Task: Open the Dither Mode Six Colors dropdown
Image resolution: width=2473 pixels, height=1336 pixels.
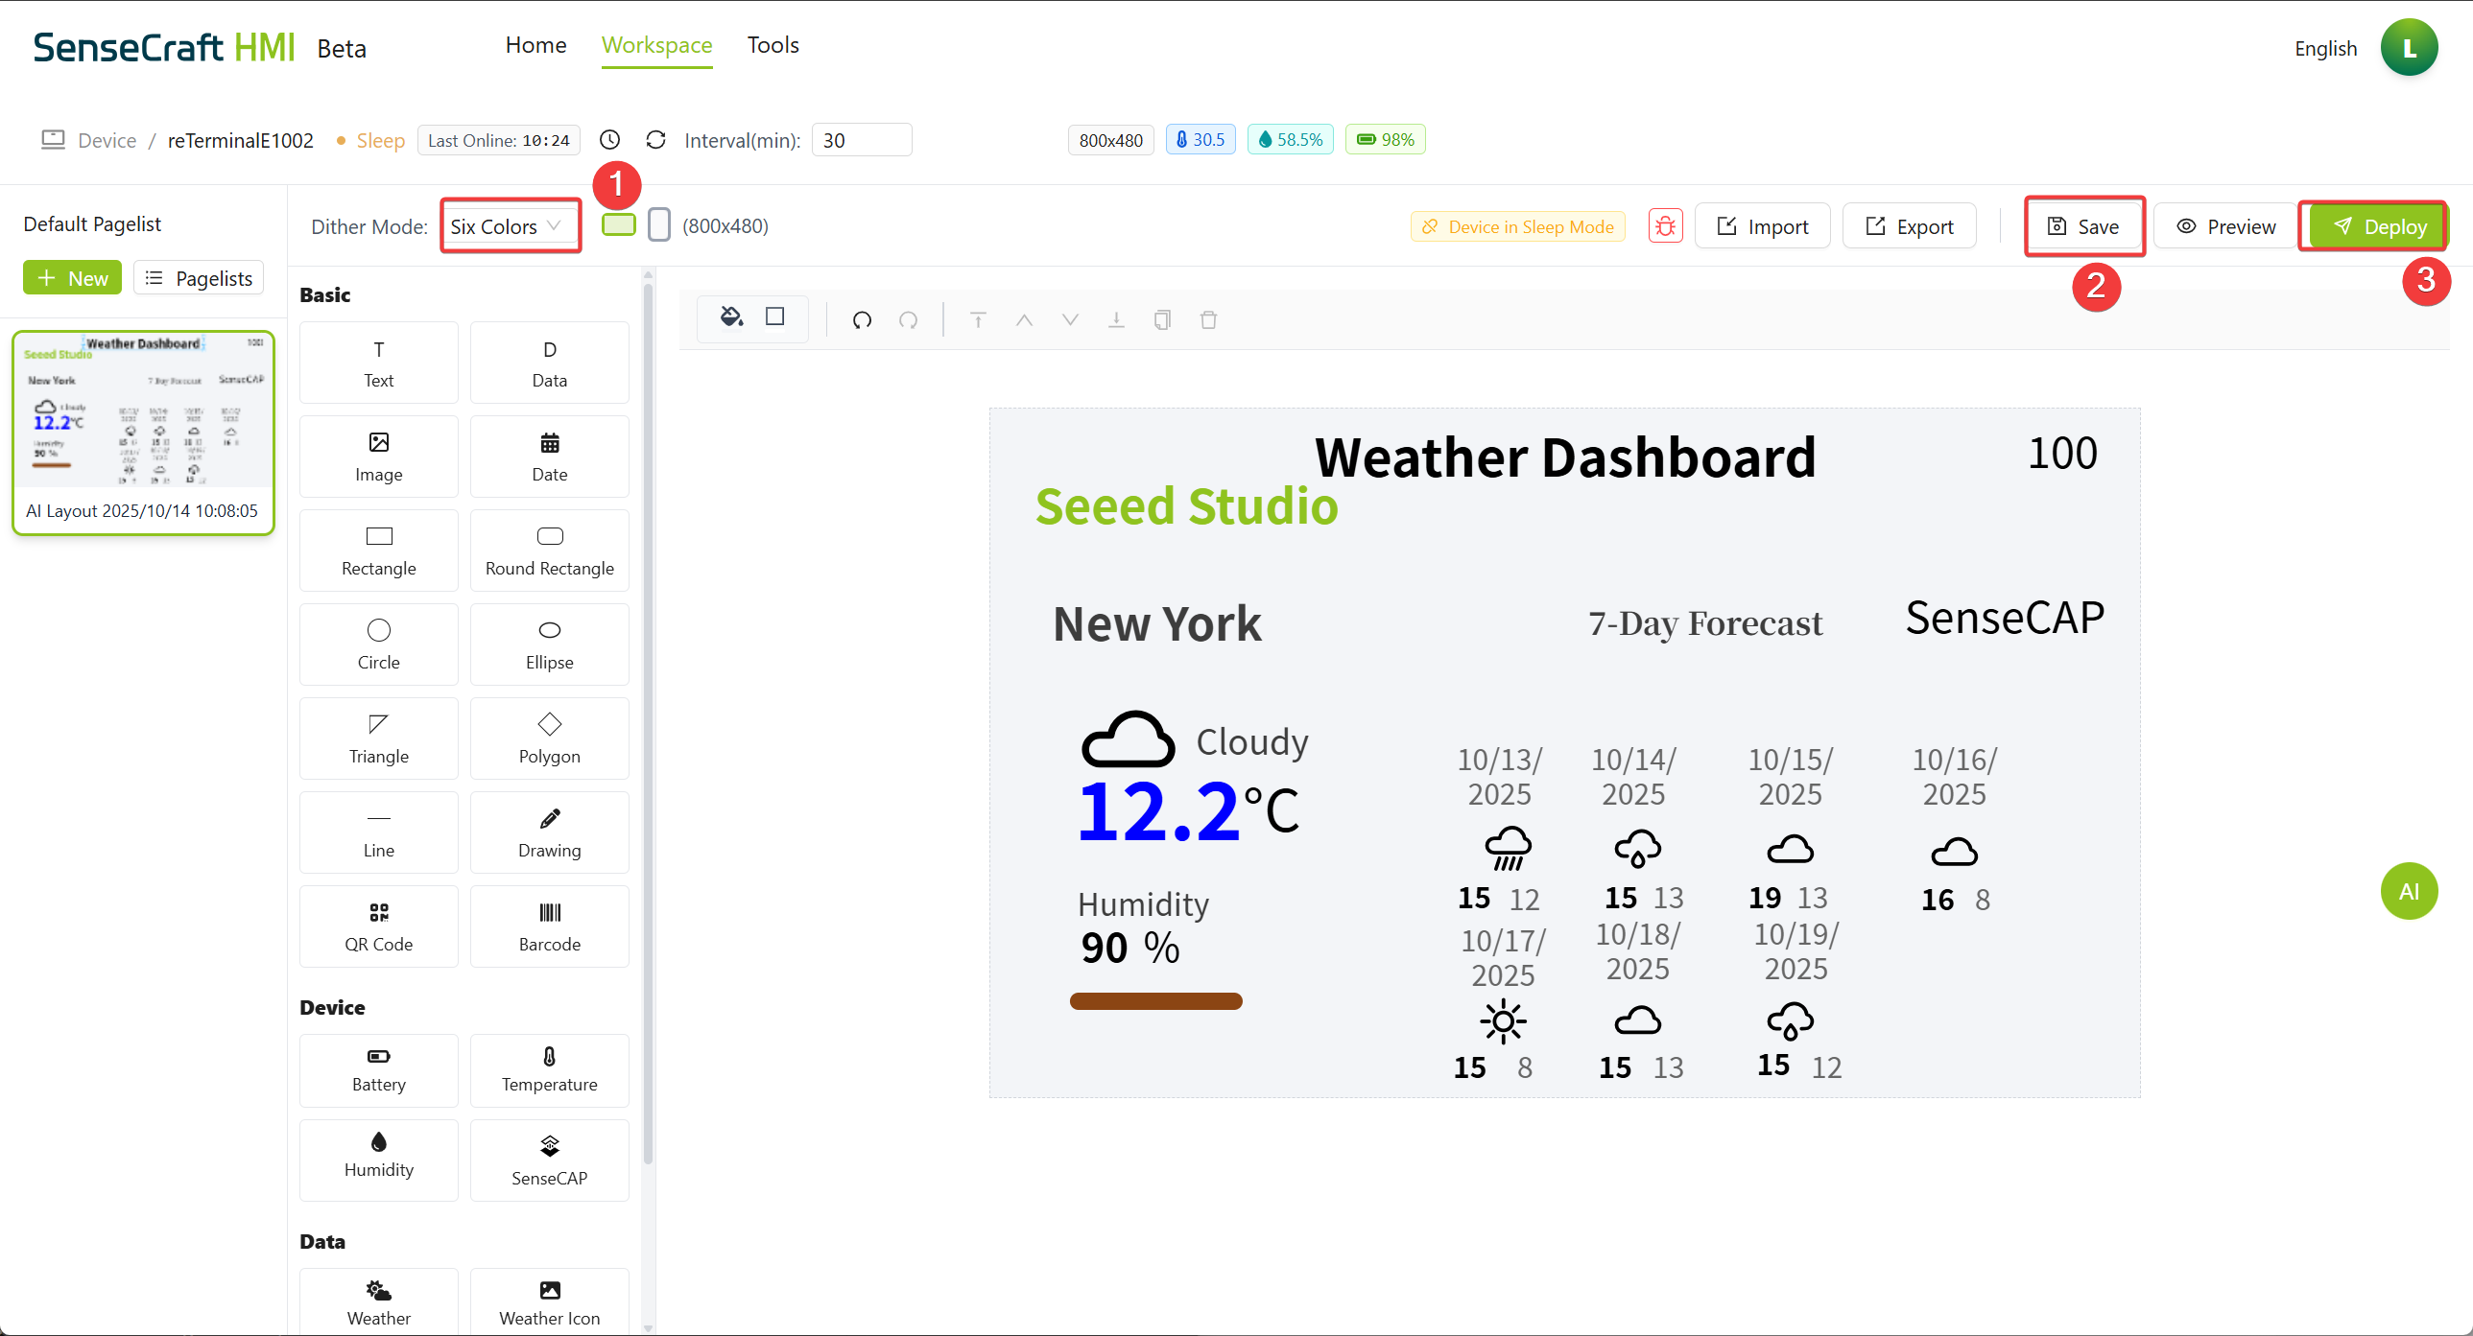Action: [507, 226]
